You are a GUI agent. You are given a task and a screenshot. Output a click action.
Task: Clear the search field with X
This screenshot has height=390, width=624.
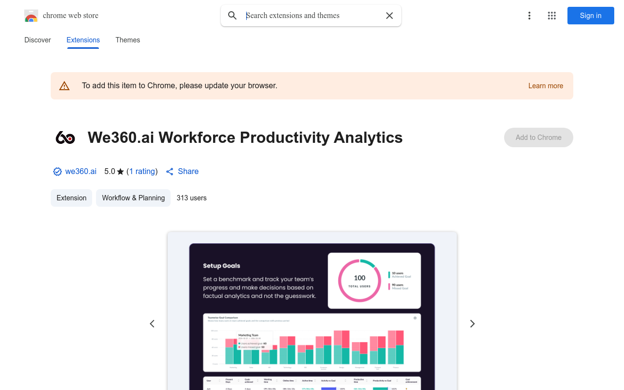click(x=390, y=16)
